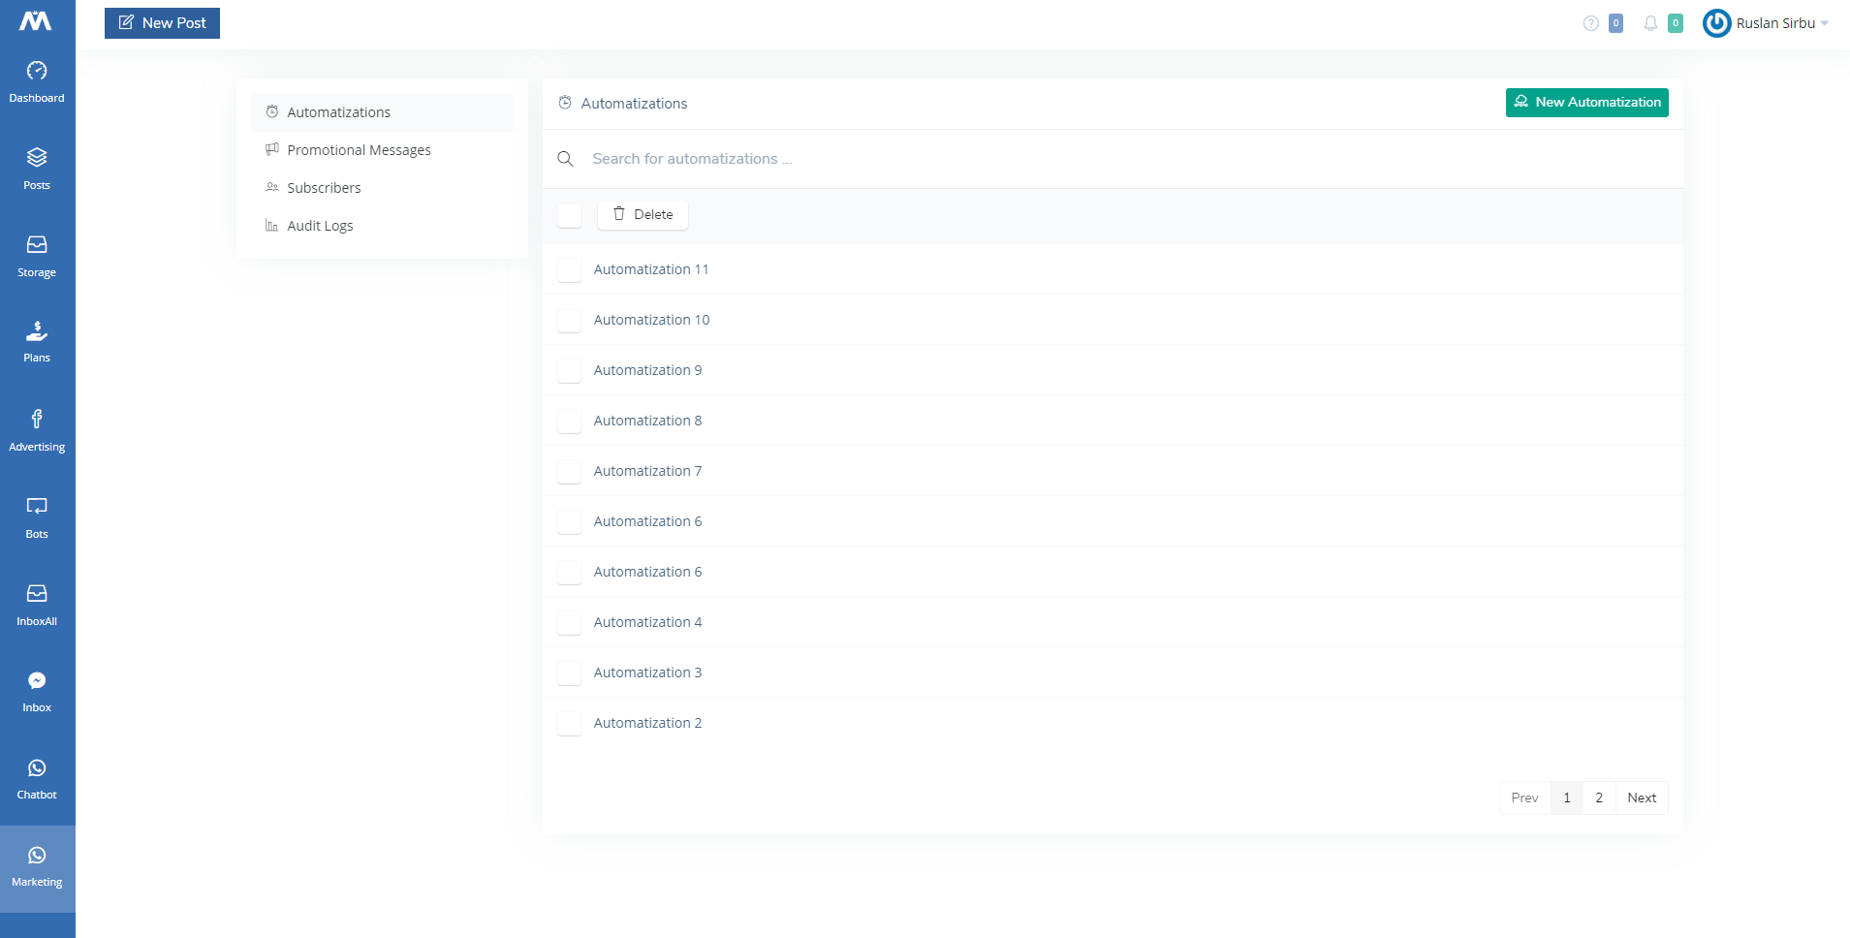The height and width of the screenshot is (938, 1850).
Task: Open Audit Logs in the side menu
Action: point(320,226)
